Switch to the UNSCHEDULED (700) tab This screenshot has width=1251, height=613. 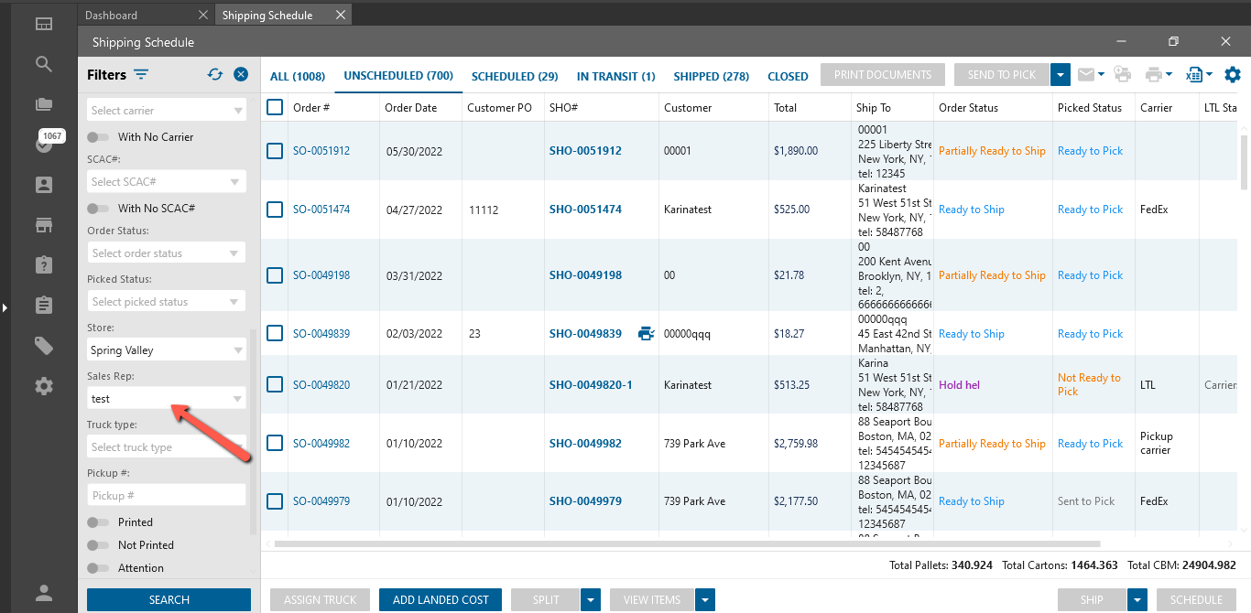point(398,76)
